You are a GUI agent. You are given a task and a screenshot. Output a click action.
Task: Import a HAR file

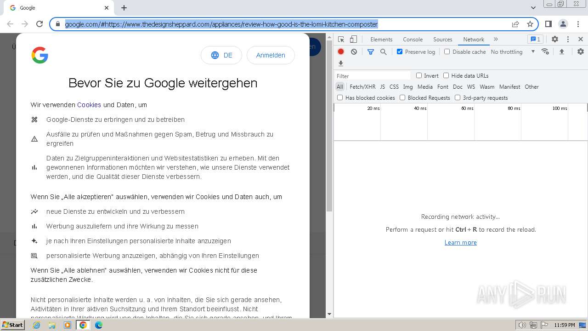coord(561,52)
